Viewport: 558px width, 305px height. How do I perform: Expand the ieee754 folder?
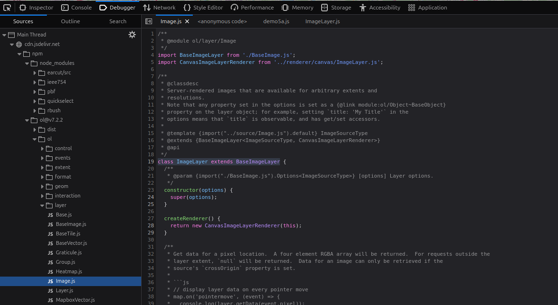click(35, 82)
